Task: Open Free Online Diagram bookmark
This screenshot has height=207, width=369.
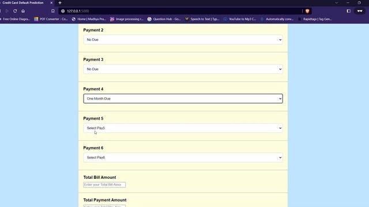Action: pos(15,19)
